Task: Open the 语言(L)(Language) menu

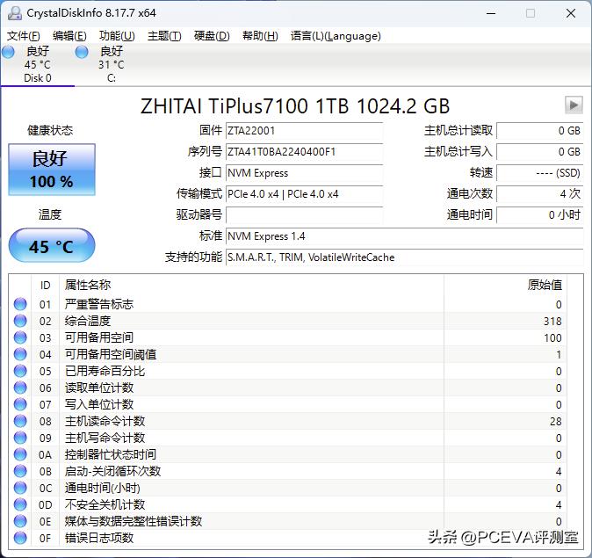Action: (336, 36)
